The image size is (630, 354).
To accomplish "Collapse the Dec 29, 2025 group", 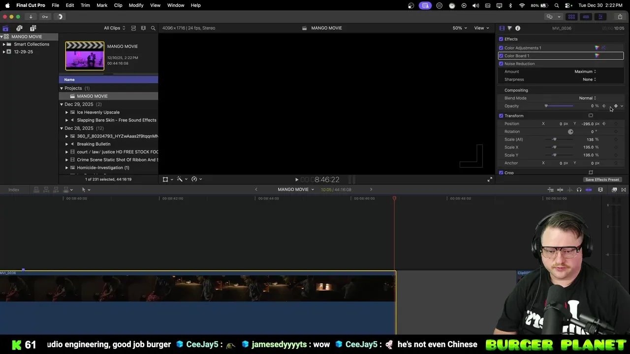I will click(x=62, y=104).
